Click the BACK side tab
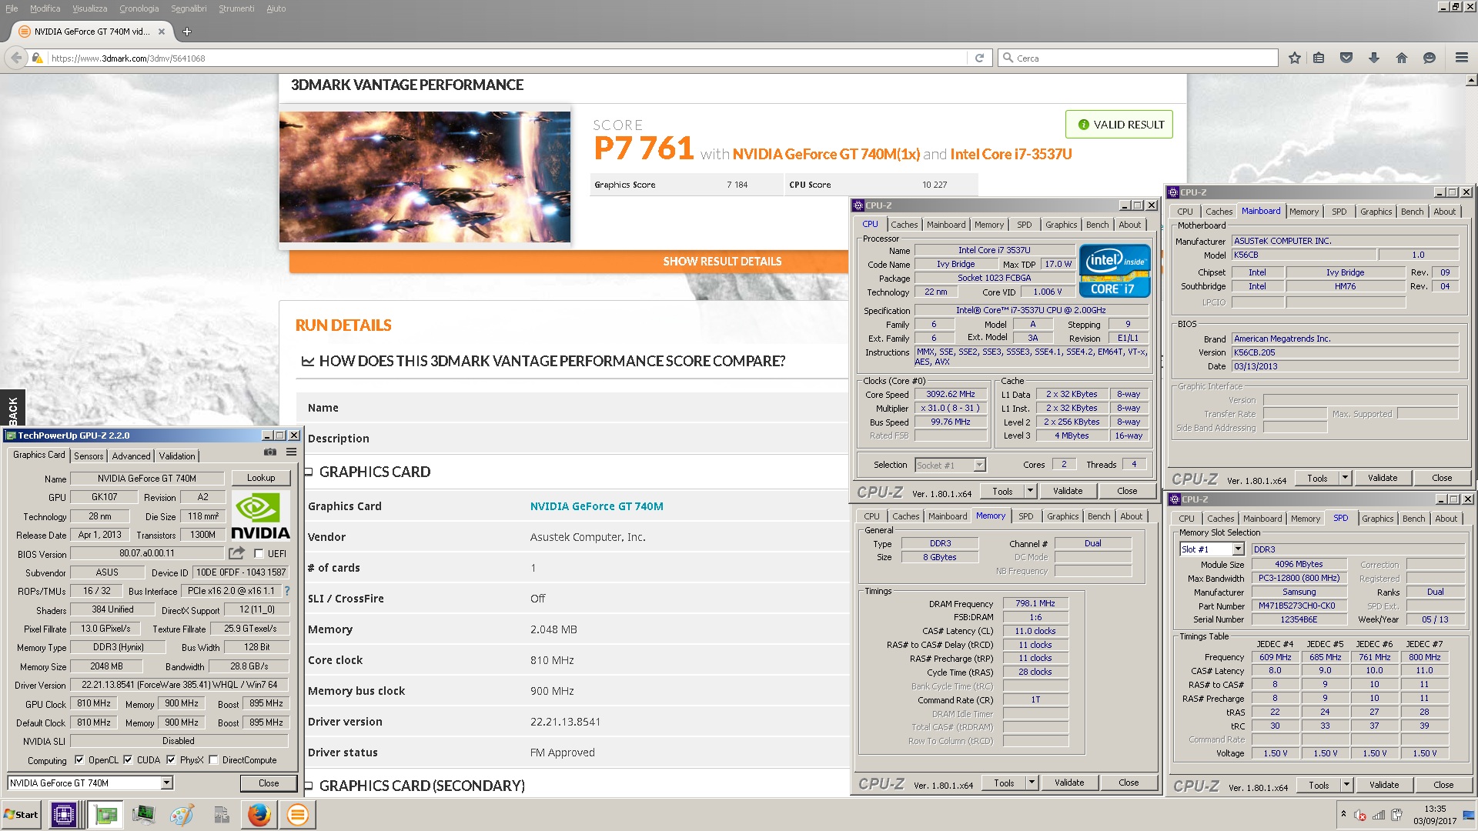Viewport: 1478px width, 831px height. [12, 408]
